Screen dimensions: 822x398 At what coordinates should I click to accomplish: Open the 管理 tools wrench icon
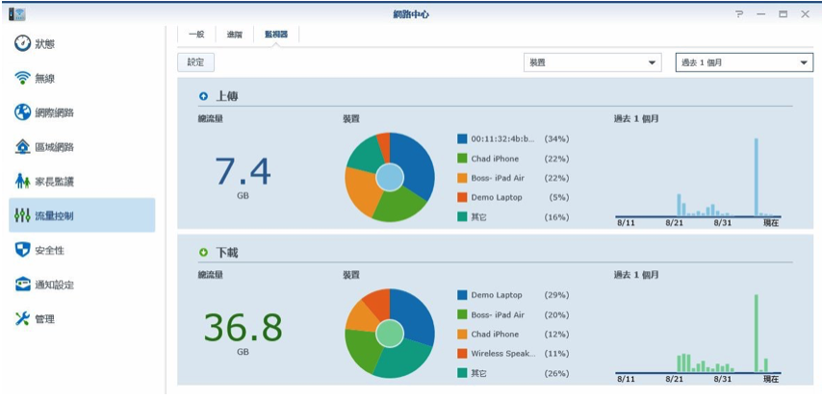[22, 318]
